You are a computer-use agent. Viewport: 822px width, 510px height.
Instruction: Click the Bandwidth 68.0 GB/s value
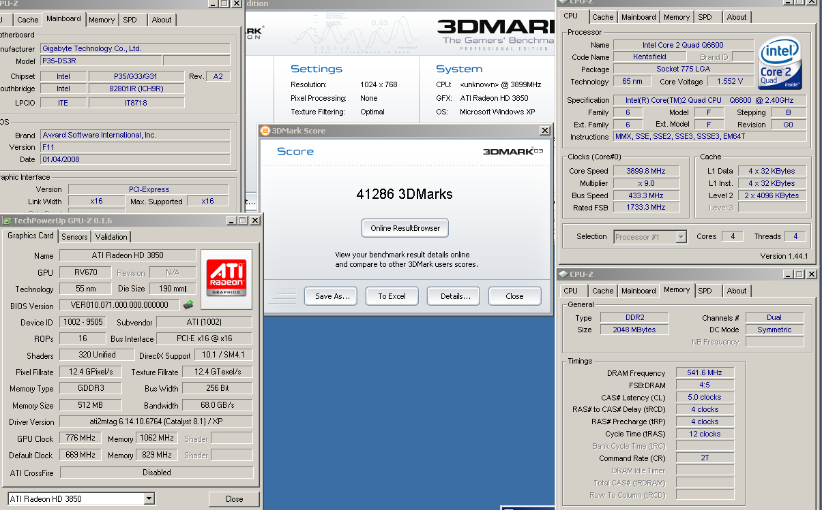(218, 405)
